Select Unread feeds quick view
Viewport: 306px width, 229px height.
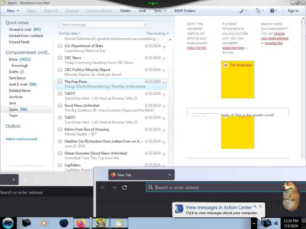point(19,42)
